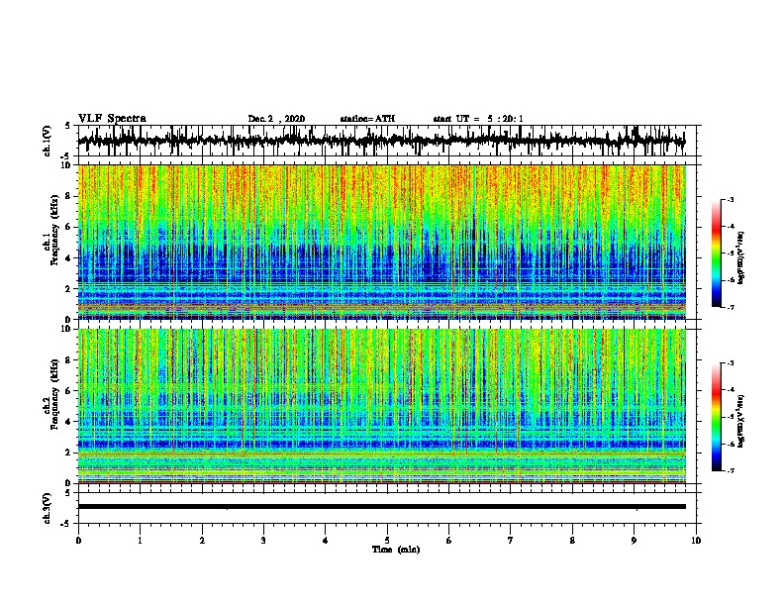Click the "8" tick on the Time axis
Image resolution: width=784 pixels, height=606 pixels.
coord(572,541)
